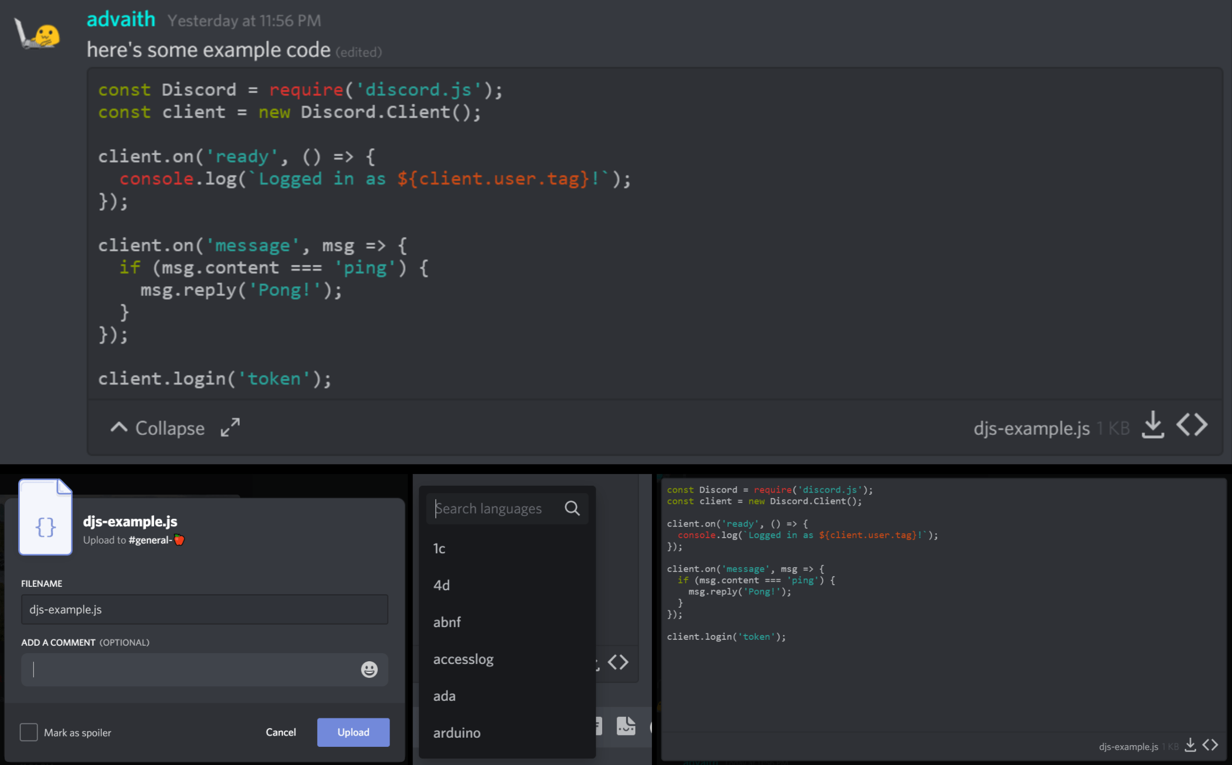Screen dimensions: 1232x765
Task: Open code view for djs-example.js
Action: pyautogui.click(x=1192, y=425)
